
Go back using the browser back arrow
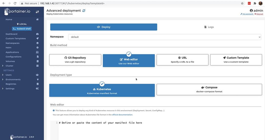pyautogui.click(x=4, y=3)
